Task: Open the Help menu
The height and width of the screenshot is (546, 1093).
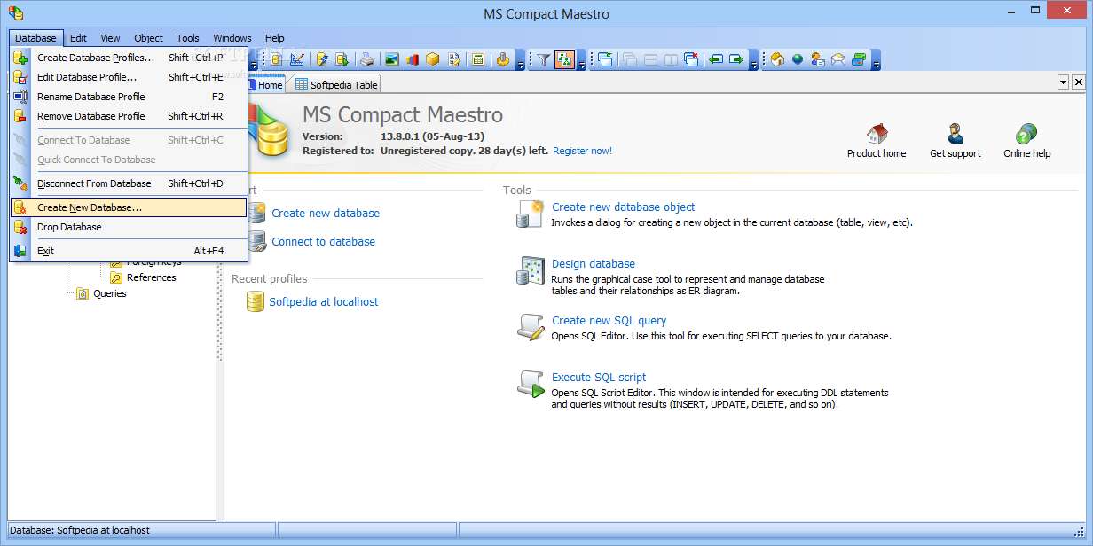Action: [275, 38]
